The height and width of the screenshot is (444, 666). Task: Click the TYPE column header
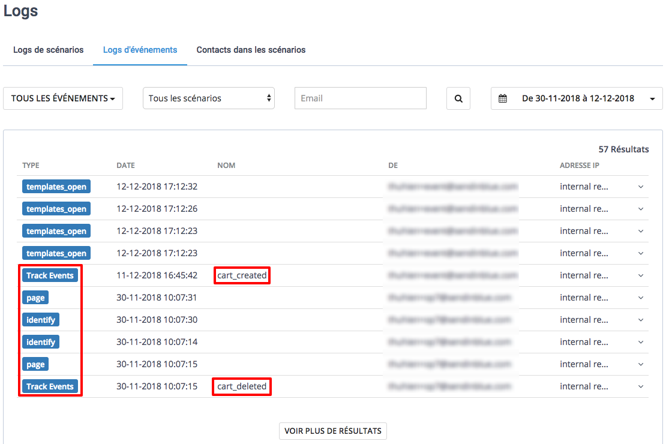pos(31,165)
